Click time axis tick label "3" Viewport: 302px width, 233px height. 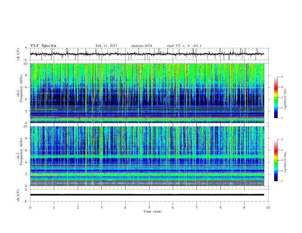pos(101,207)
